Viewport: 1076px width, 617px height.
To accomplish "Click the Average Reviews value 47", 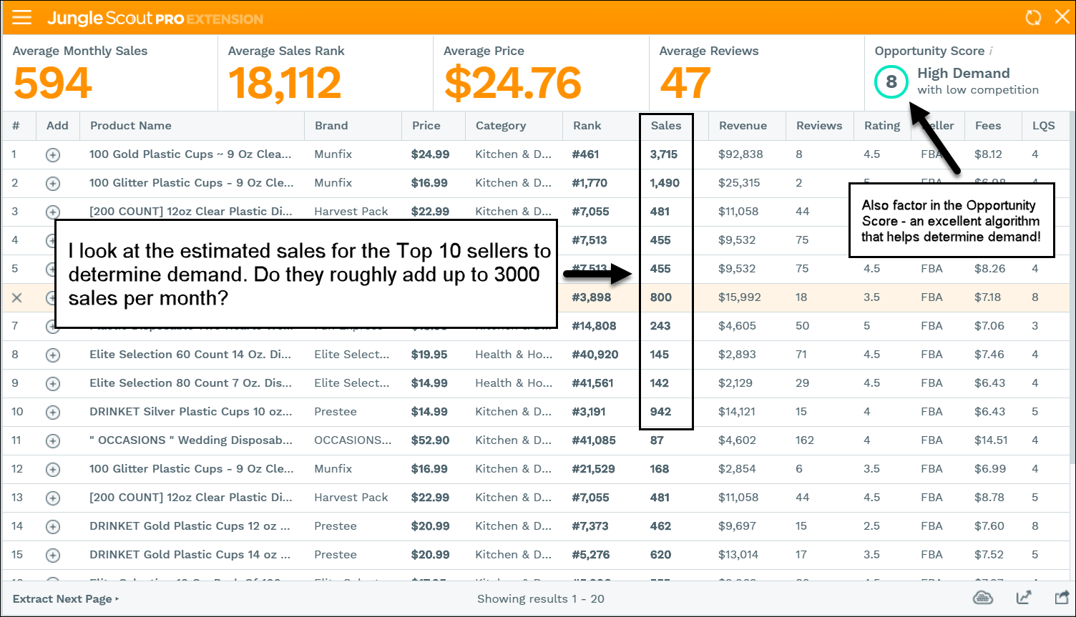I will pos(685,83).
